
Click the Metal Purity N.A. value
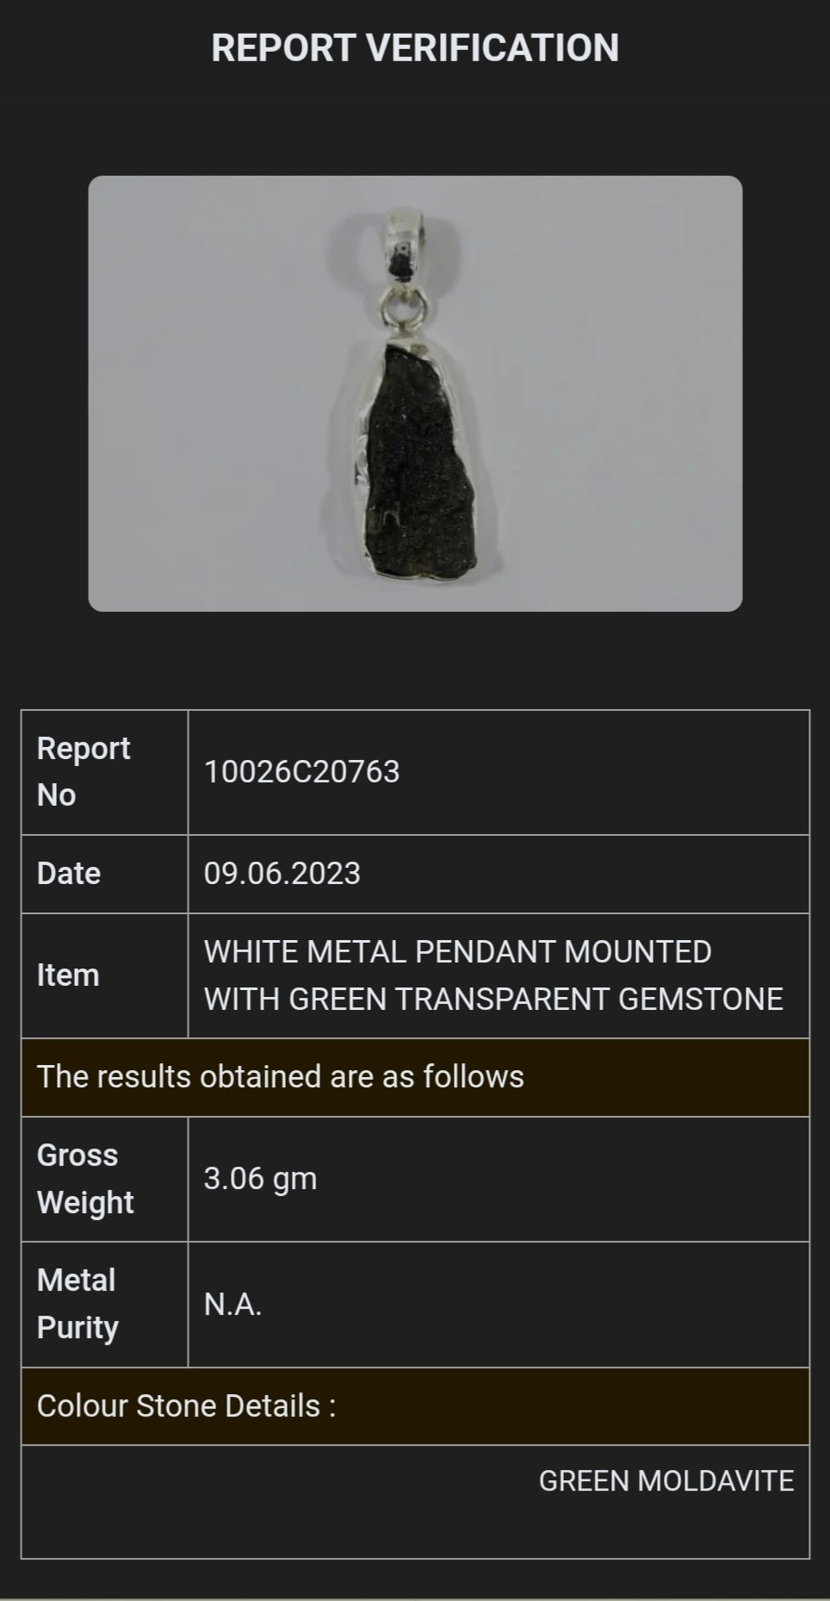(x=232, y=1305)
